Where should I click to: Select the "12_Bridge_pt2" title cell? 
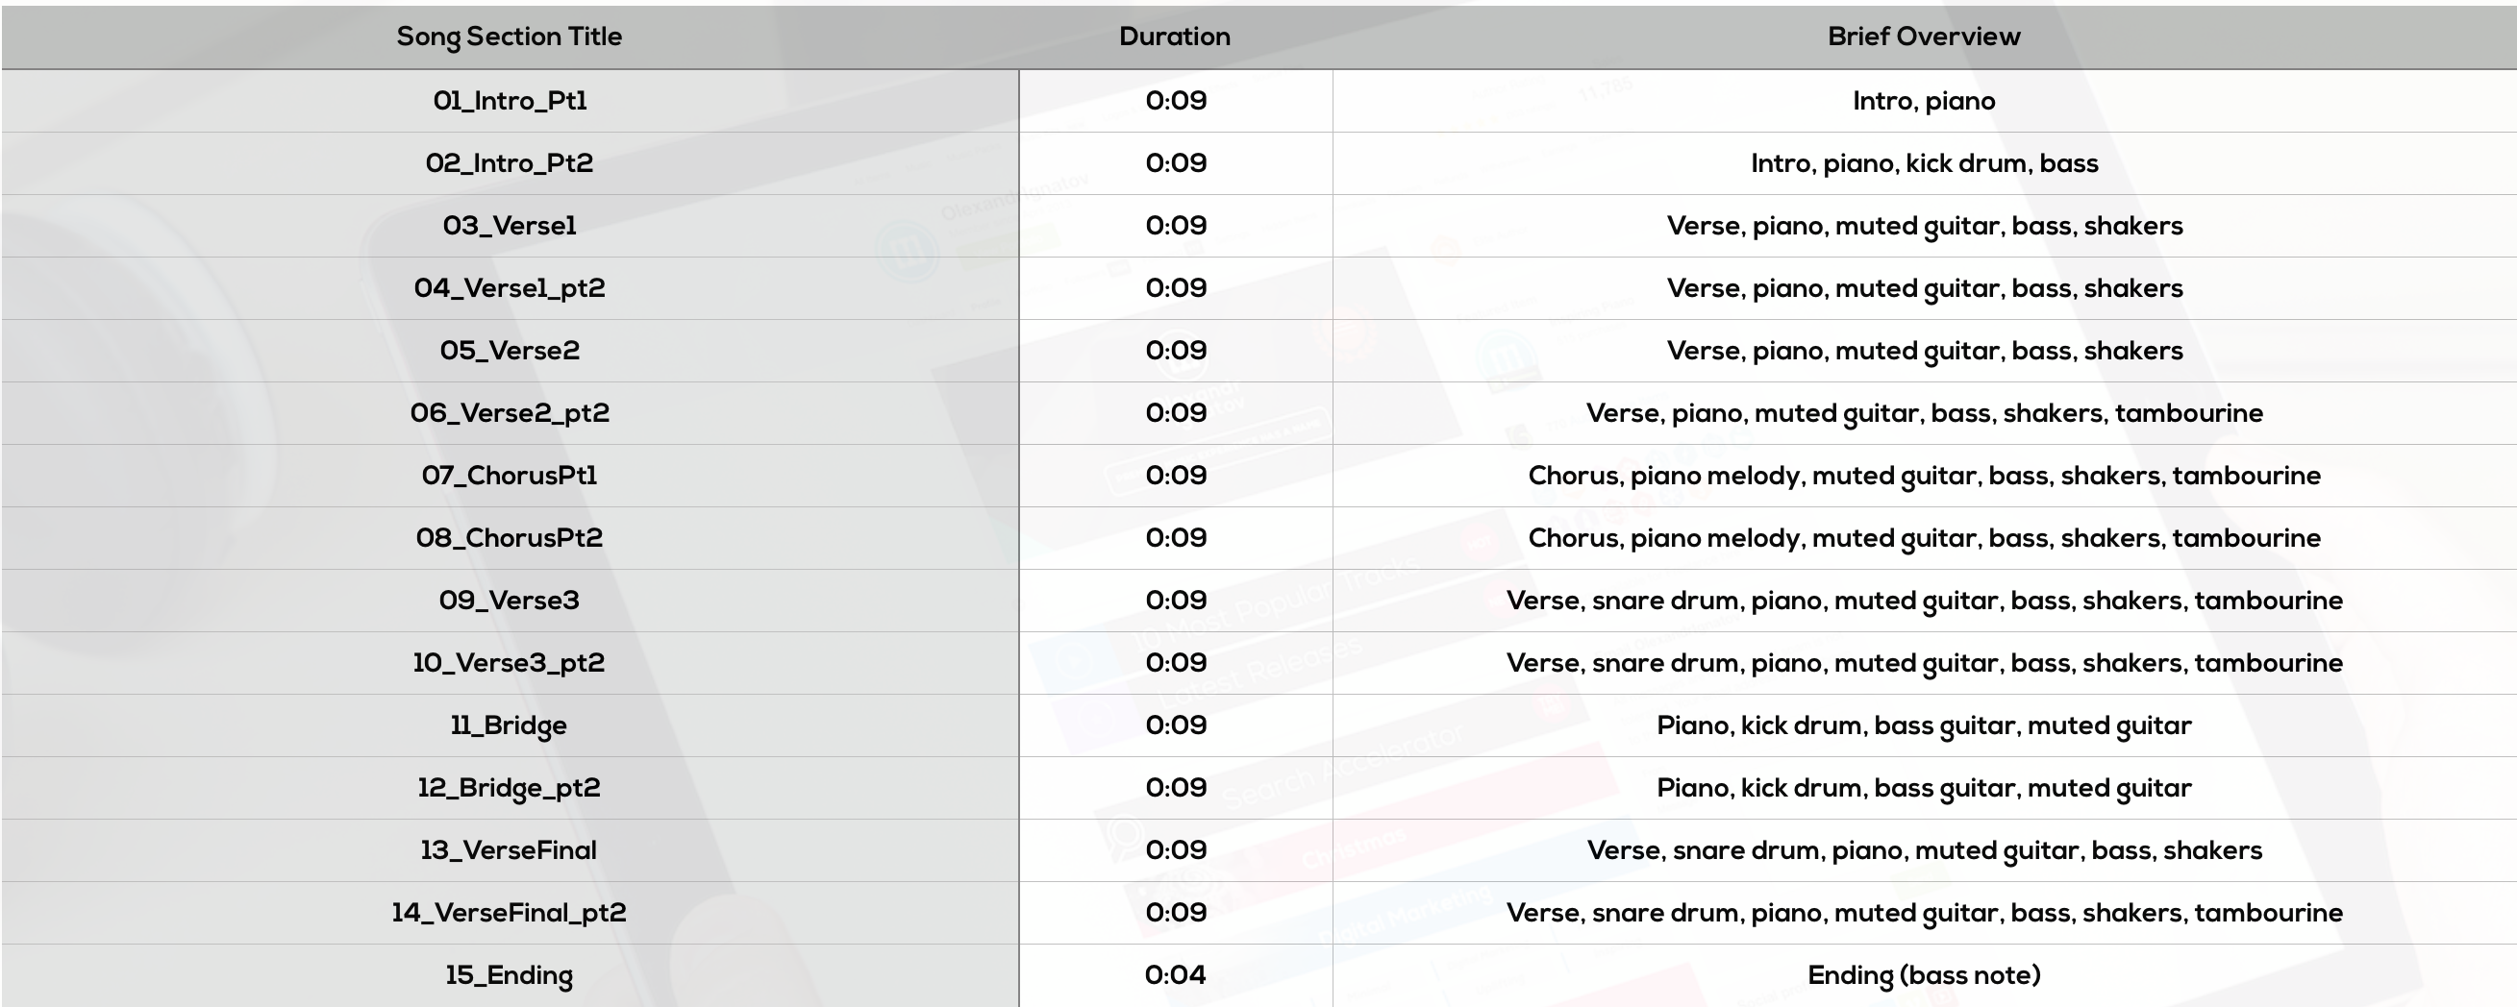(x=509, y=788)
